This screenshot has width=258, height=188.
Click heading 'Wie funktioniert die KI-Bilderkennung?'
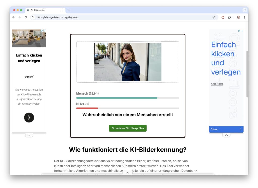pos(128,150)
